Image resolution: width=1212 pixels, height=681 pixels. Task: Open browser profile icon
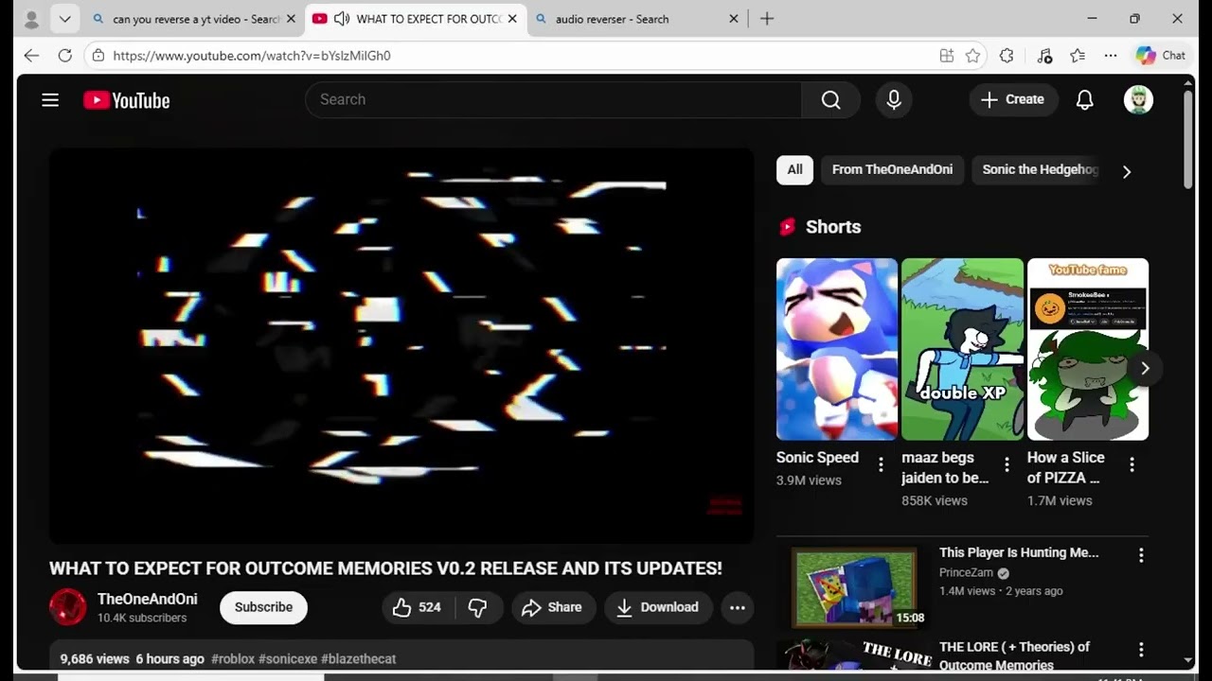click(31, 19)
